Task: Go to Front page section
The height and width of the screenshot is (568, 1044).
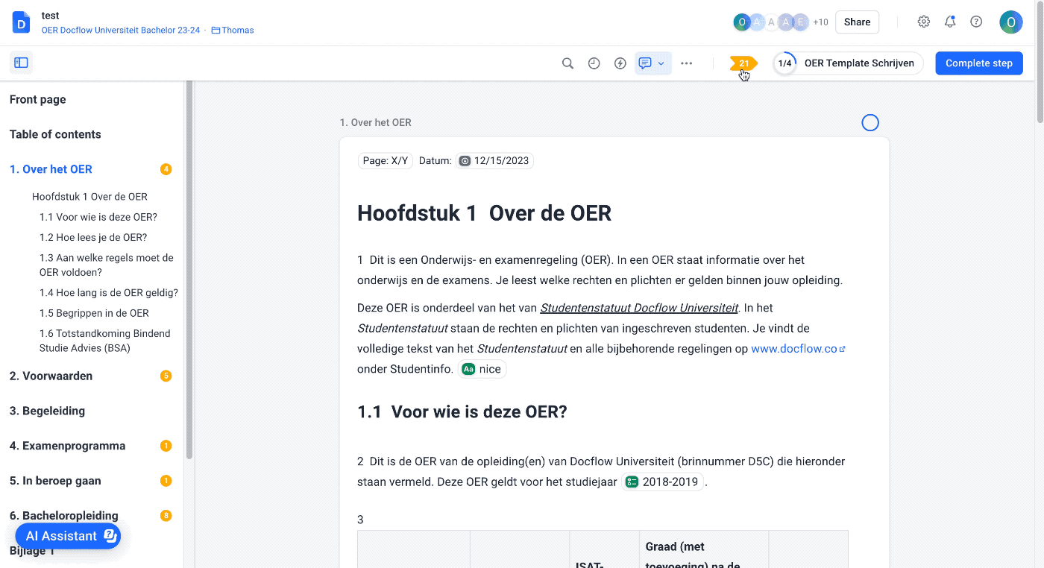Action: tap(37, 99)
